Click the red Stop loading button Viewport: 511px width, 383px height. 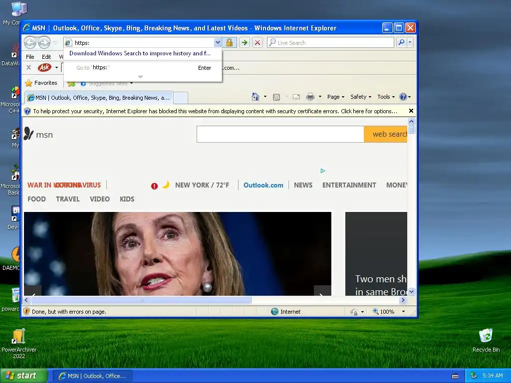pos(257,43)
